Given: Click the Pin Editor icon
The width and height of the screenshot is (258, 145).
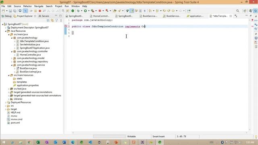Looking at the screenshot, I should point(189,11).
